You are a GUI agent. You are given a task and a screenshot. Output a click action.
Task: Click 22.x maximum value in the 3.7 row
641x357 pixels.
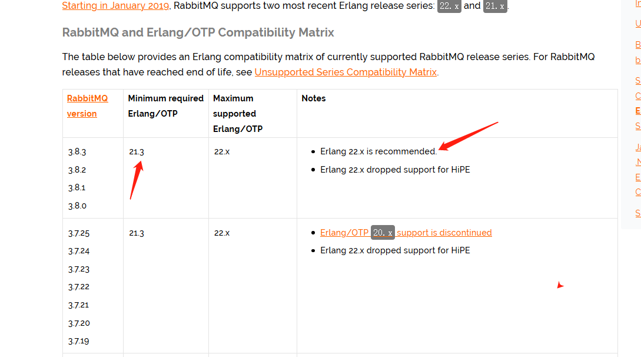click(222, 233)
